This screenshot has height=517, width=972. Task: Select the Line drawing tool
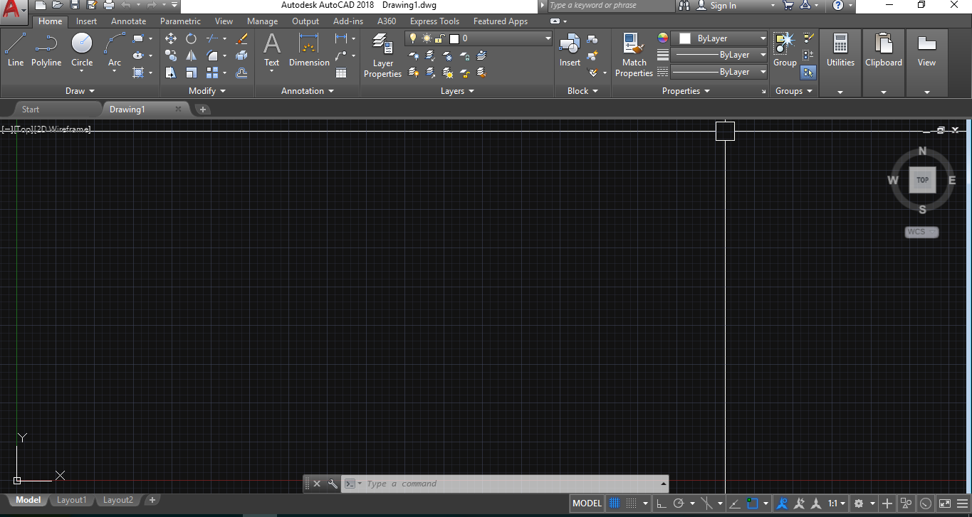[16, 50]
